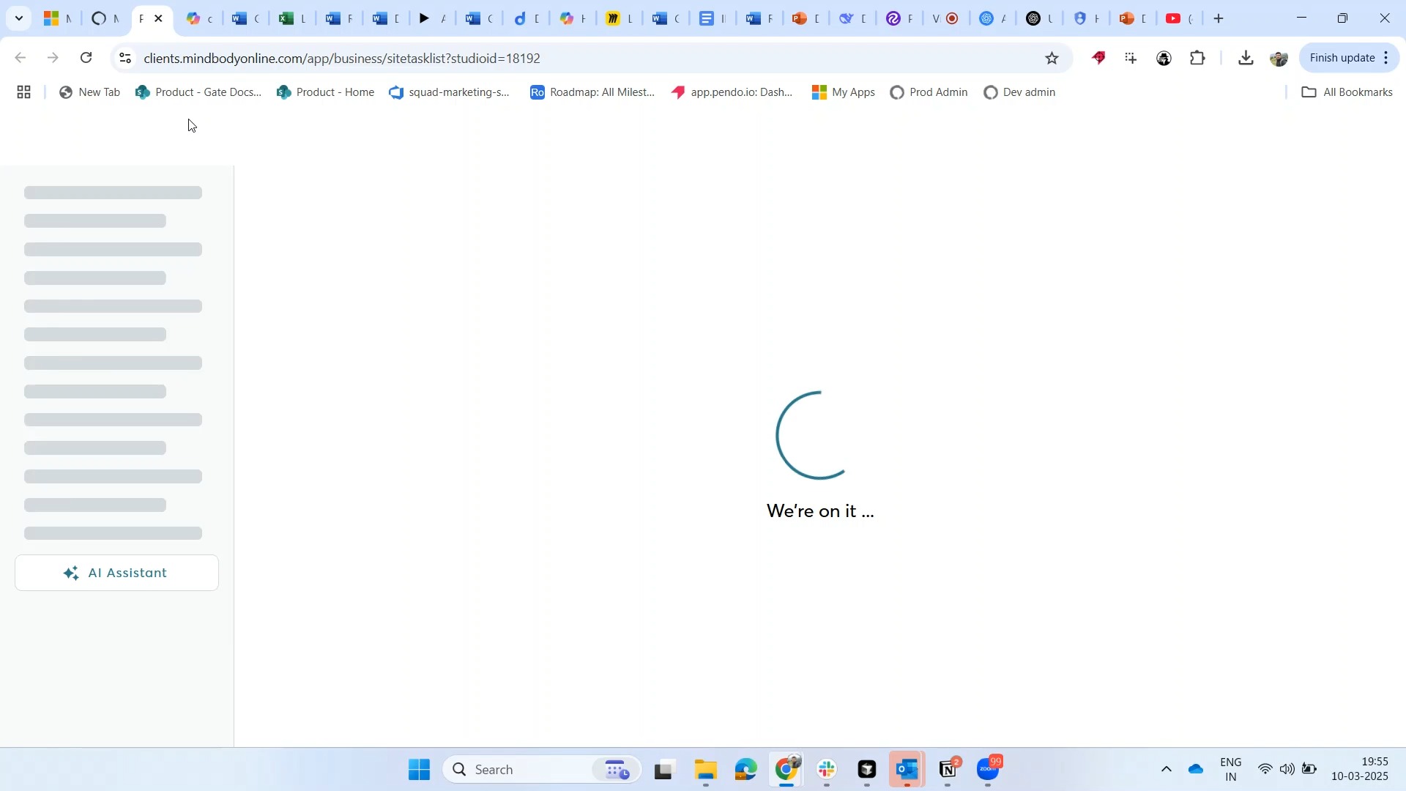
Task: Open File Explorer from the taskbar
Action: 706,770
